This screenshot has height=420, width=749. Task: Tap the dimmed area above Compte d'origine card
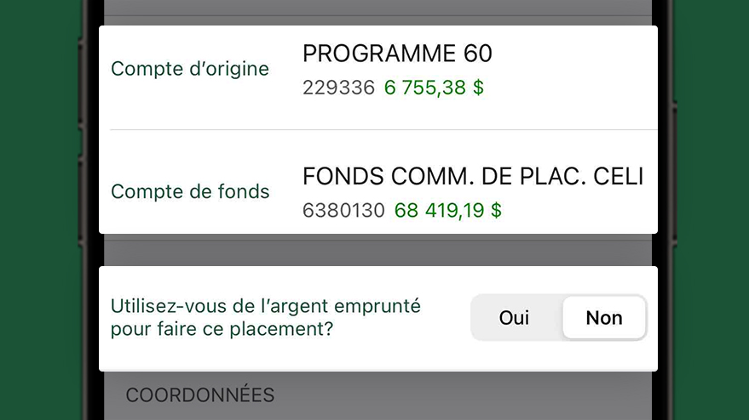coord(378,13)
